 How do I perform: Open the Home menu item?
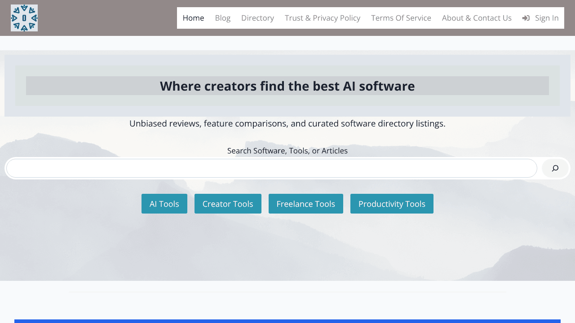193,18
